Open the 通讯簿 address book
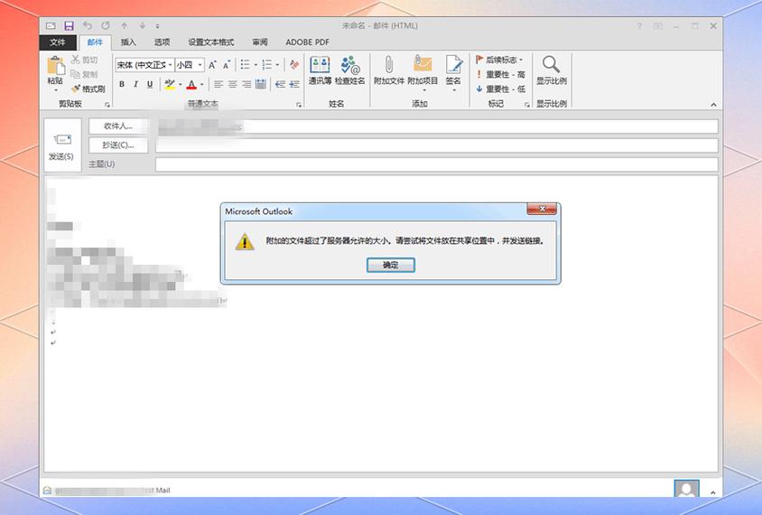762x515 pixels. [320, 70]
